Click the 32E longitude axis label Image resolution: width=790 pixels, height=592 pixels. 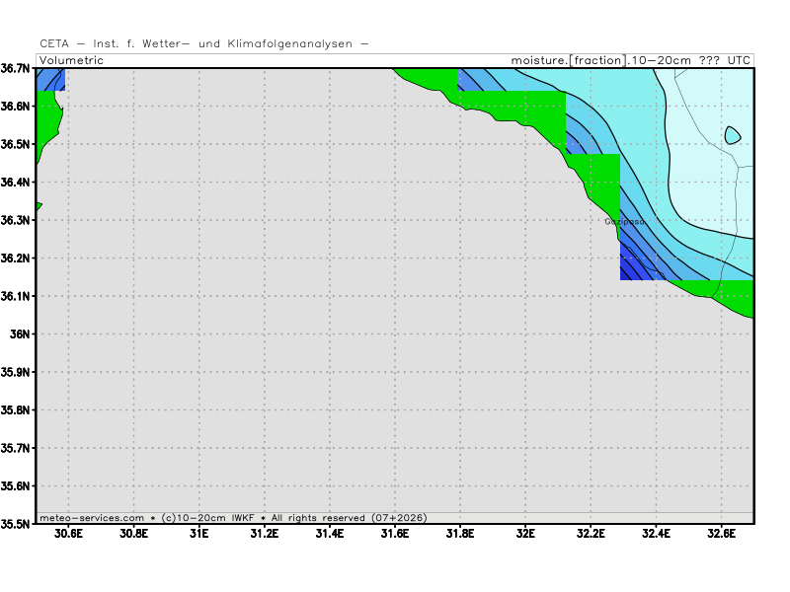pyautogui.click(x=525, y=534)
